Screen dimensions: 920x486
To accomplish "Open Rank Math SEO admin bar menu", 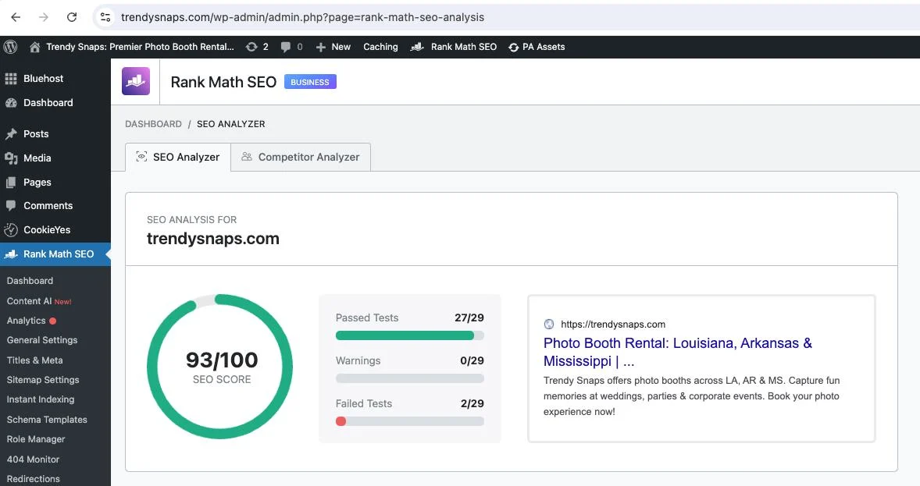I will point(455,47).
